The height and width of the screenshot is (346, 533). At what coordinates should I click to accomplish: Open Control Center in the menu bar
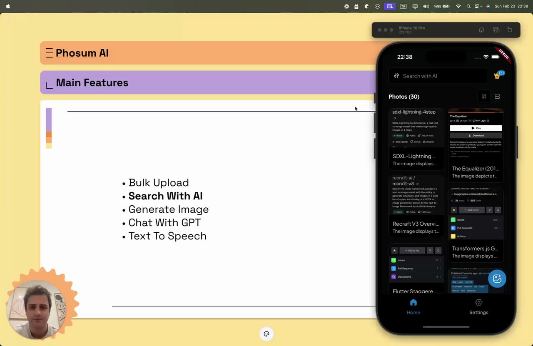(x=478, y=6)
